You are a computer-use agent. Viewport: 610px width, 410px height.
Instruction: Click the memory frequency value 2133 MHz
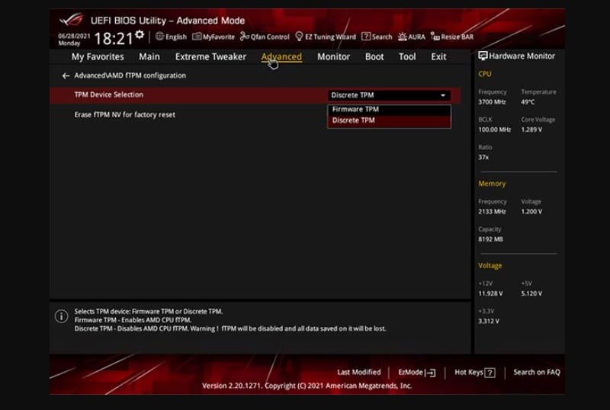pyautogui.click(x=492, y=212)
